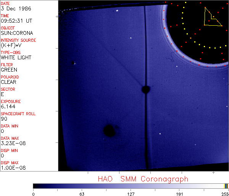Select the (K+F)*V intensity value
Image resolution: width=229 pixels, height=196 pixels.
tap(11, 46)
